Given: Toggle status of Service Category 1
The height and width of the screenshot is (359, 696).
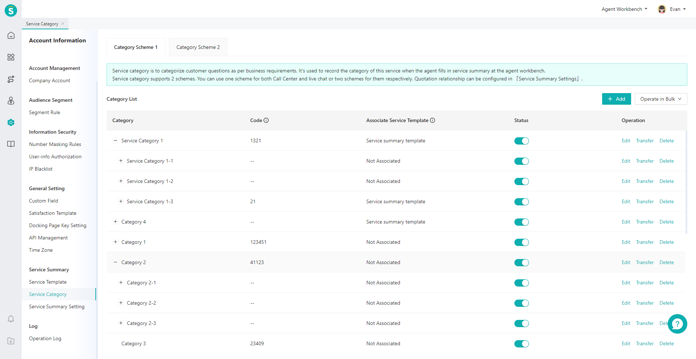Looking at the screenshot, I should (521, 141).
